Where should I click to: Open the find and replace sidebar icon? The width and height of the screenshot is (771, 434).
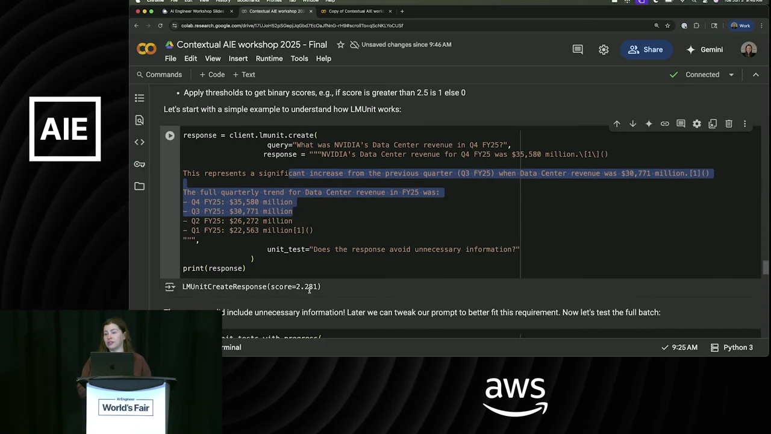pos(140,120)
